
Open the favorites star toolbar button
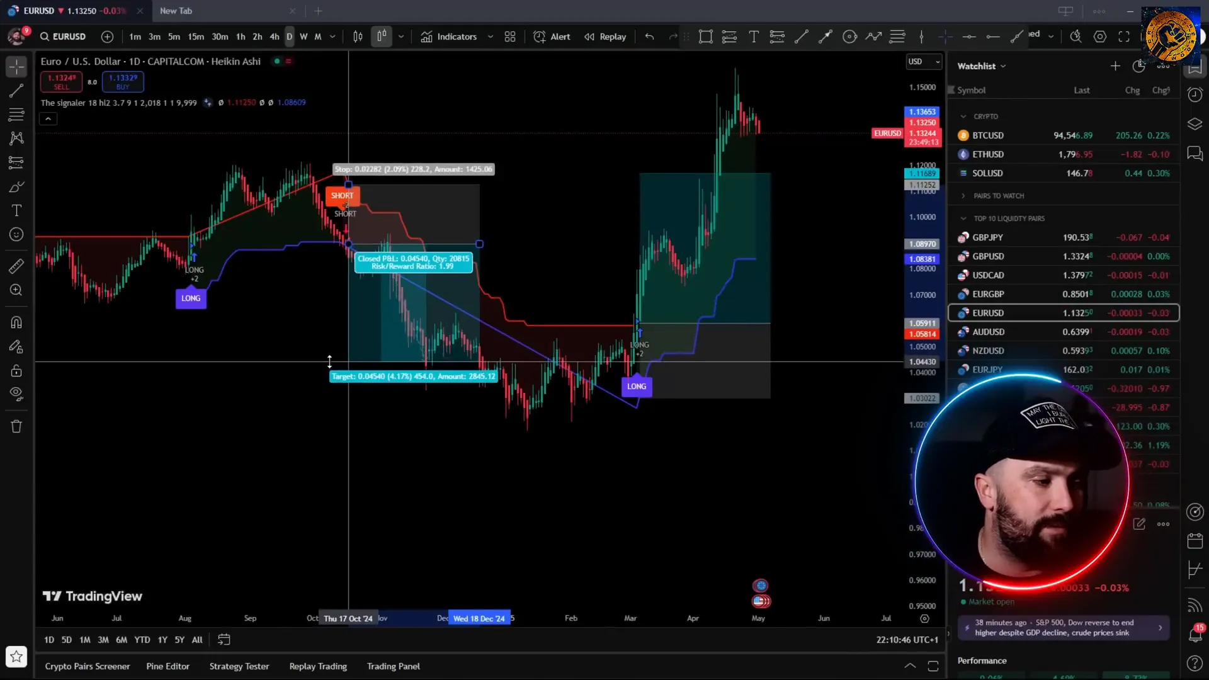click(16, 657)
